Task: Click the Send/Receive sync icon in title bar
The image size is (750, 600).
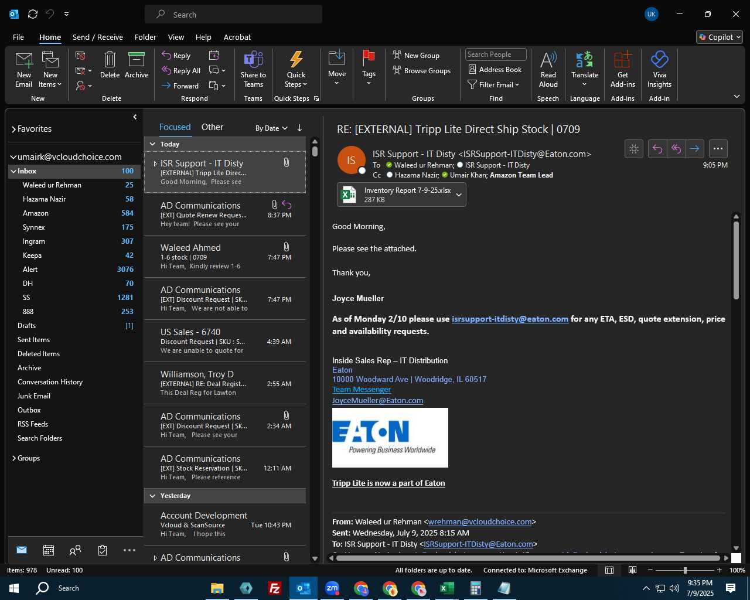Action: point(33,14)
